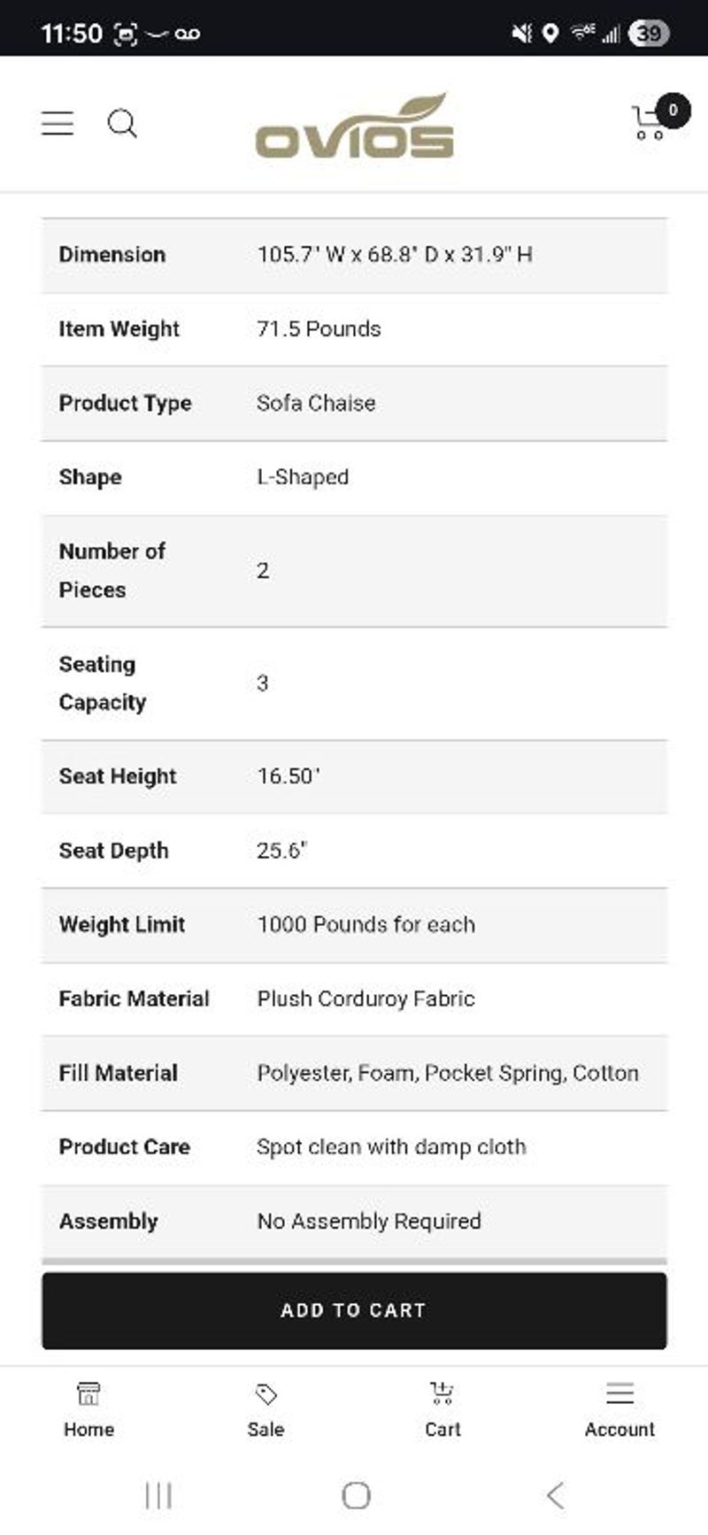Tap the Fabric Material row label
The height and width of the screenshot is (1535, 708).
[134, 999]
